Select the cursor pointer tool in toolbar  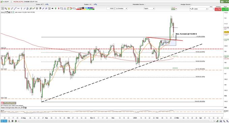tap(2, 8)
